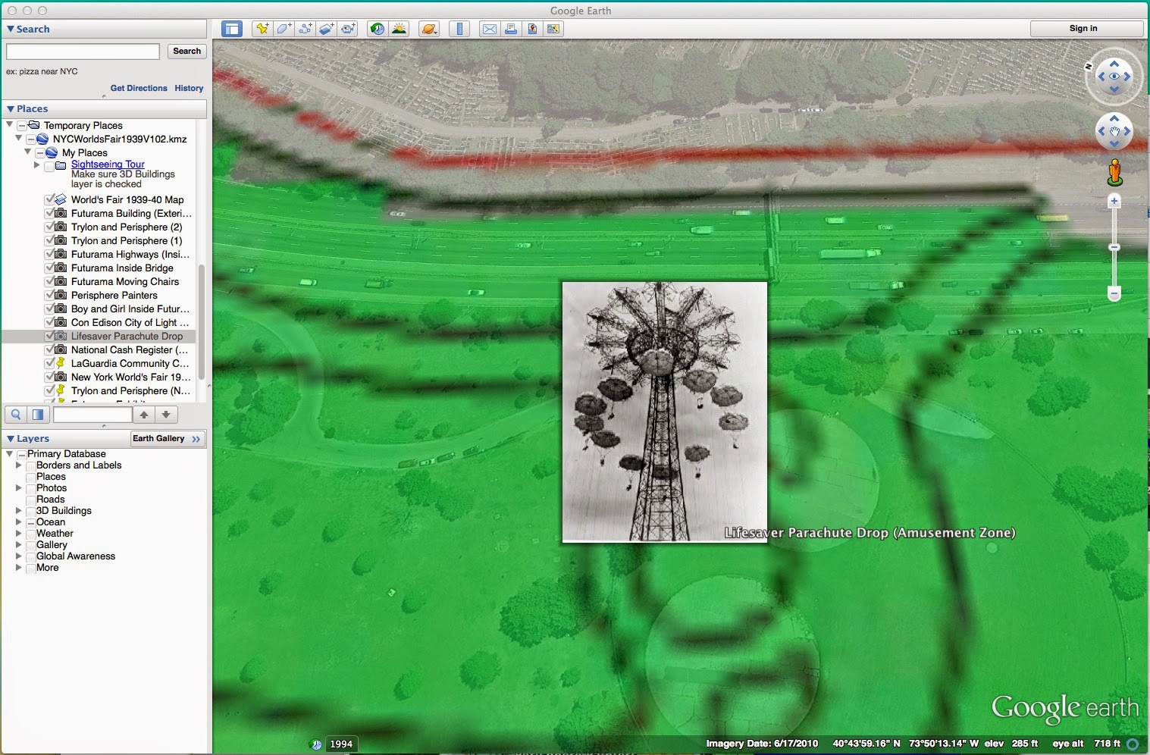Screen dimensions: 1150x755
Task: Collapse Primary Database tree node
Action: pos(10,453)
